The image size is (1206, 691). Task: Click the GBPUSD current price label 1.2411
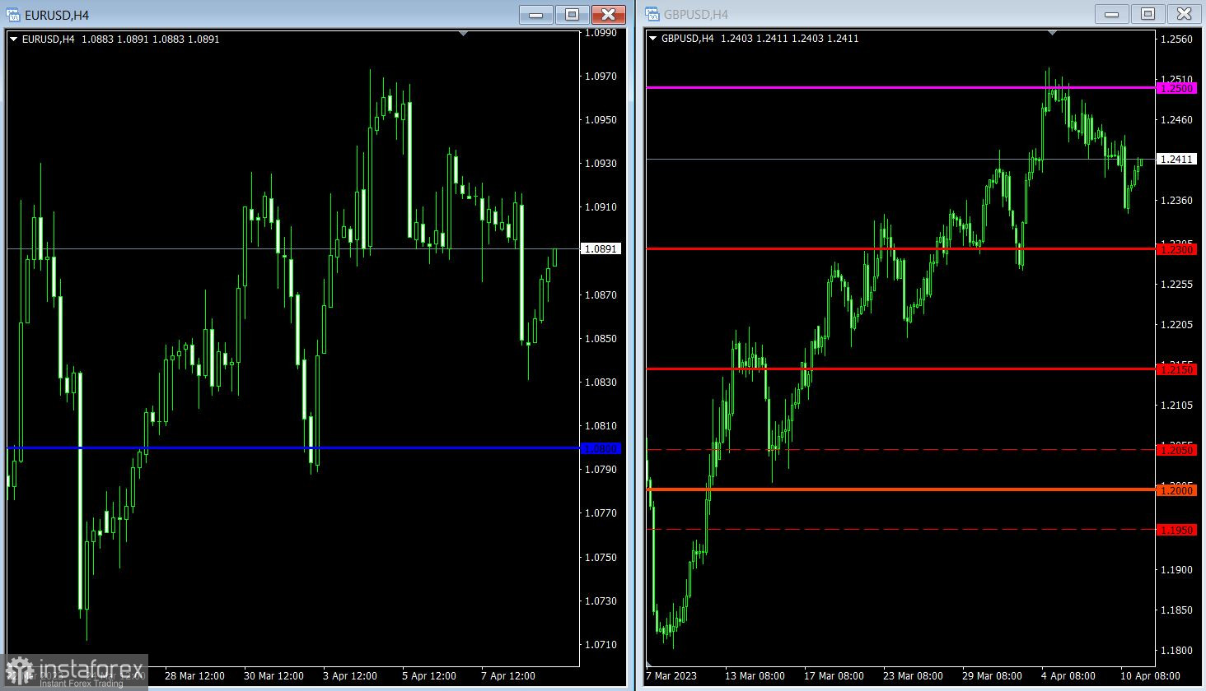pos(1176,159)
